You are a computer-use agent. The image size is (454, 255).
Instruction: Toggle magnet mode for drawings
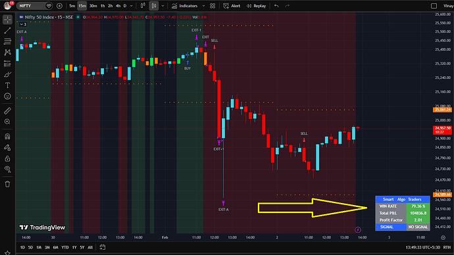[7, 137]
